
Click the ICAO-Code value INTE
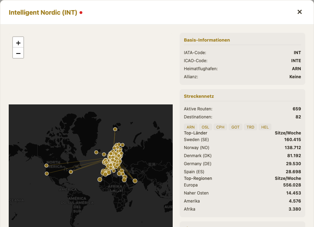[x=296, y=60]
